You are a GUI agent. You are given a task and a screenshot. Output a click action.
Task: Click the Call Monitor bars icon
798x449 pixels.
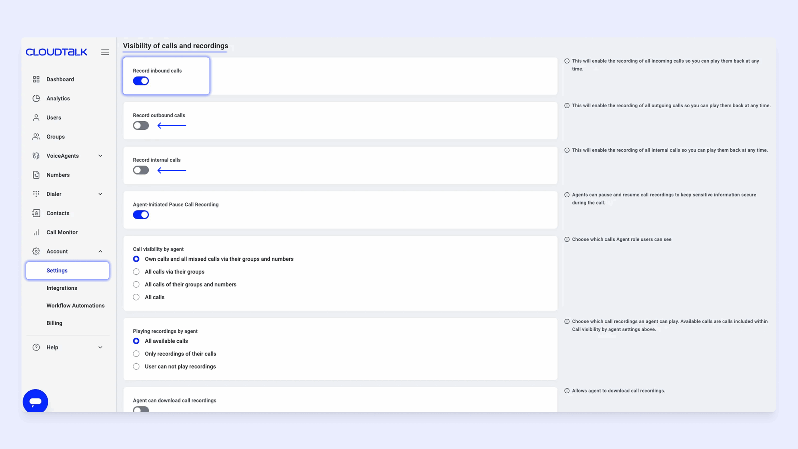[36, 232]
